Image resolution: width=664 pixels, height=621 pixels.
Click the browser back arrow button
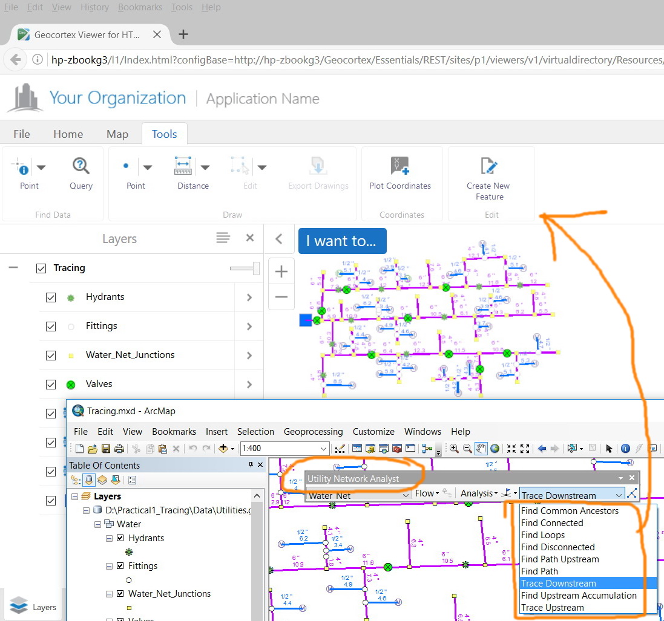pyautogui.click(x=16, y=60)
